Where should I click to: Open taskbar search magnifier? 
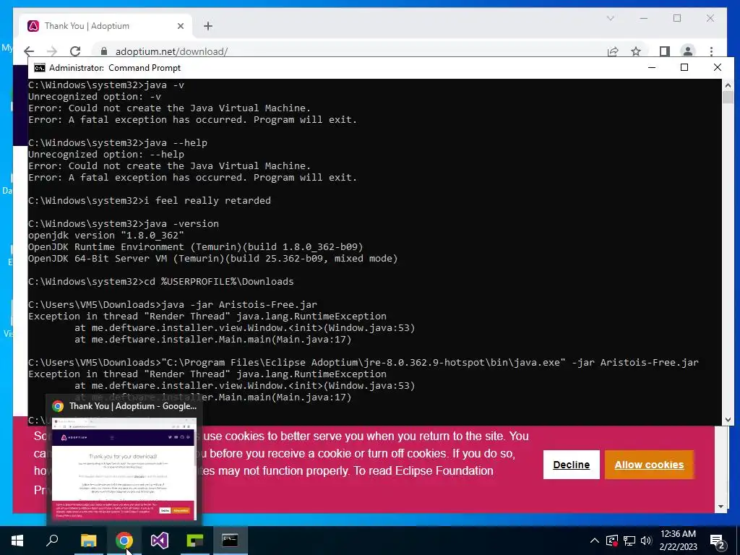click(52, 541)
